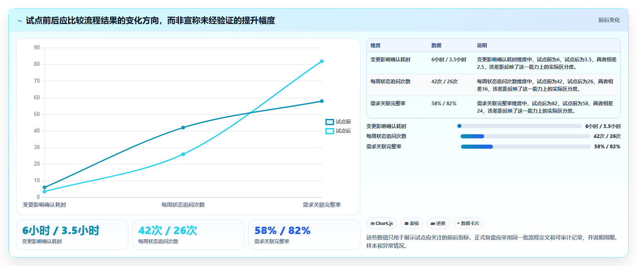Click the 试点前 data point at 42
This screenshot has height=266, width=637.
click(x=183, y=128)
